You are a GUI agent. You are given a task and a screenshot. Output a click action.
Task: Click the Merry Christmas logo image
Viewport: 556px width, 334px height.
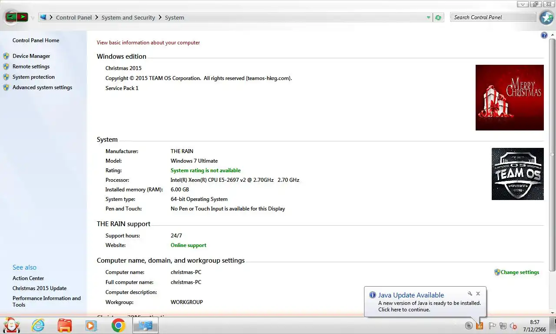(x=510, y=97)
